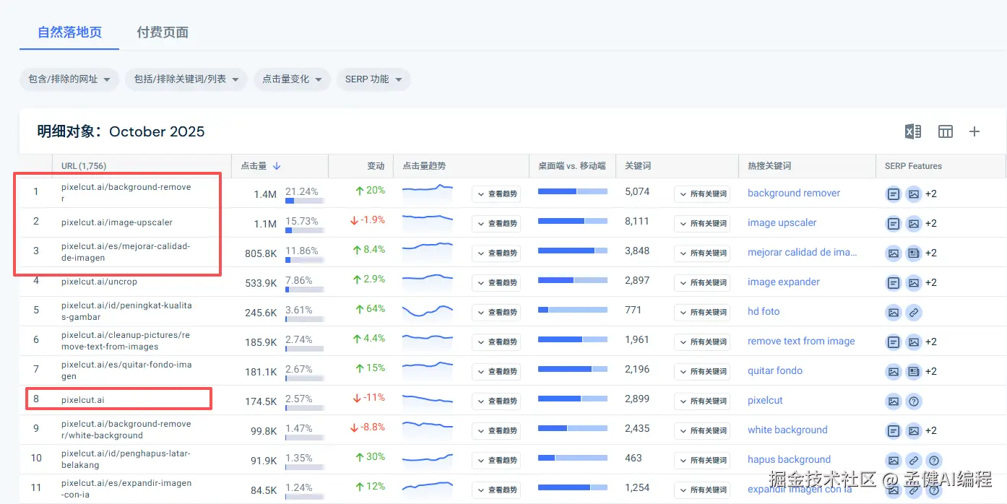
Task: Open the 包含/排除的网址 filter dropdown
Action: pyautogui.click(x=69, y=79)
